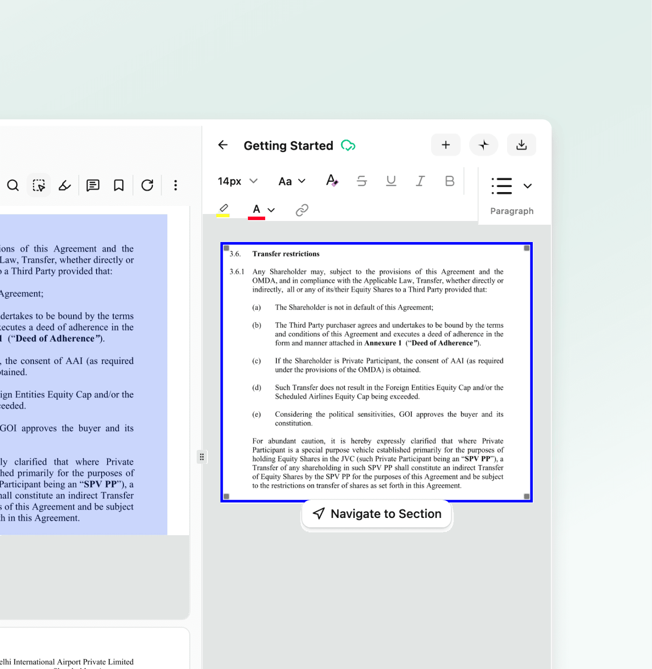Image resolution: width=652 pixels, height=669 pixels.
Task: Click the panel divider drag handle
Action: [202, 457]
